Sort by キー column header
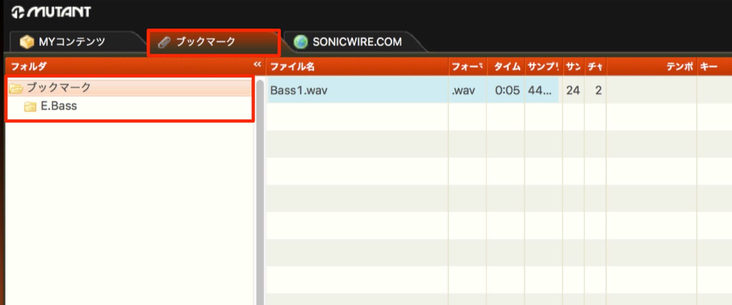 [x=715, y=67]
